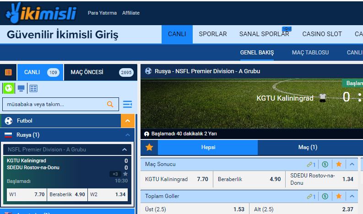Pick SDEDU Rostov-na-Donu 1.34 odds

(x=322, y=179)
